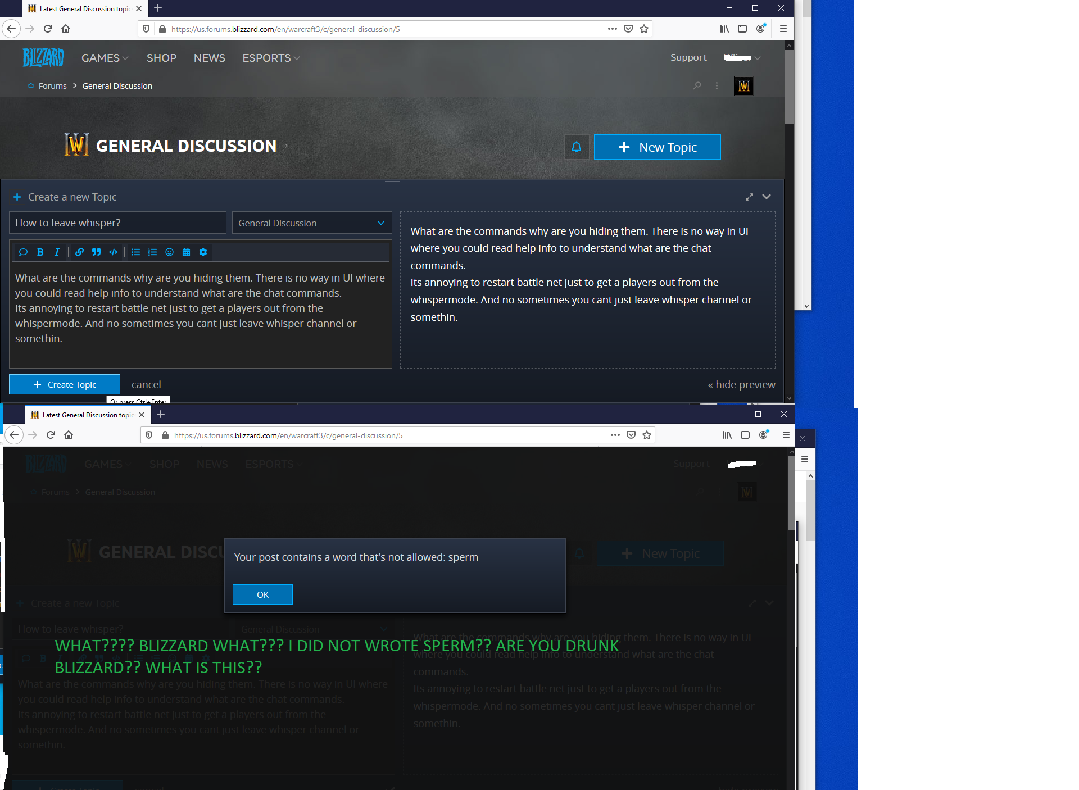Click the preformatted code icon
The height and width of the screenshot is (790, 1079).
(113, 252)
